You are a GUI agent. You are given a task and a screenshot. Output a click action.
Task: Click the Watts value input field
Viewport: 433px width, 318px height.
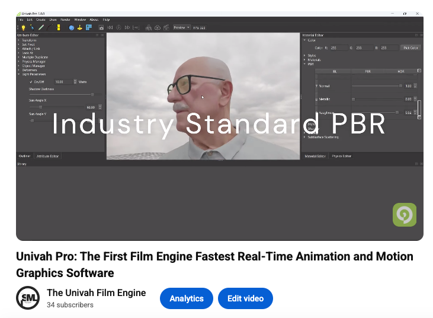[64, 82]
